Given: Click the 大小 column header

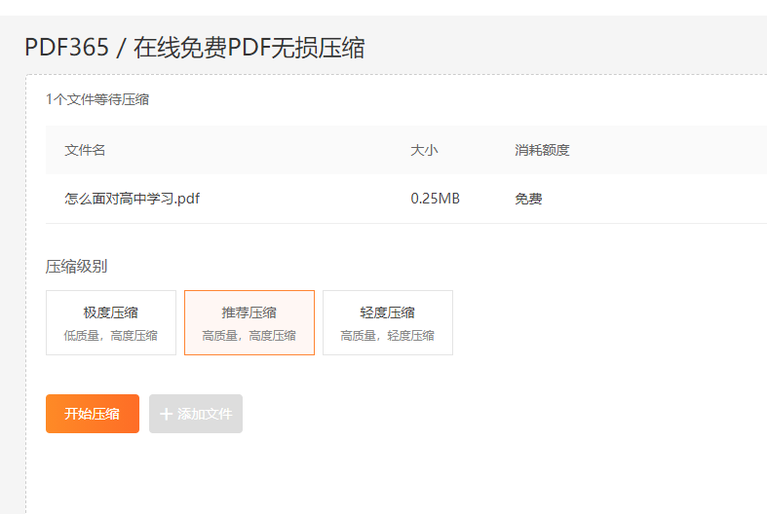Looking at the screenshot, I should coord(424,150).
